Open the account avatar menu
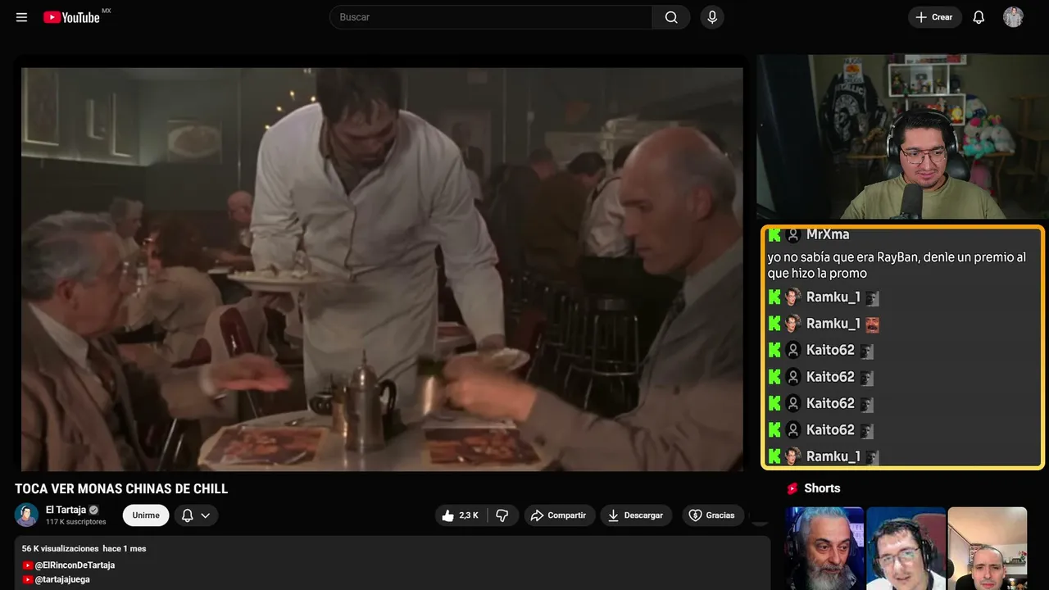Screen dimensions: 1049x590 [x=1013, y=17]
